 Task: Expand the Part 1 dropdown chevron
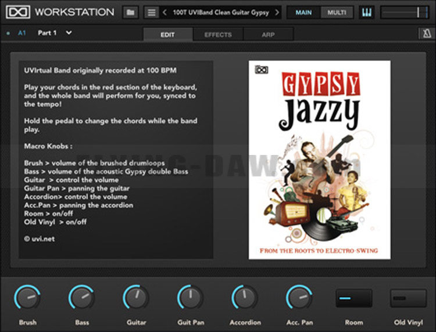pos(69,33)
